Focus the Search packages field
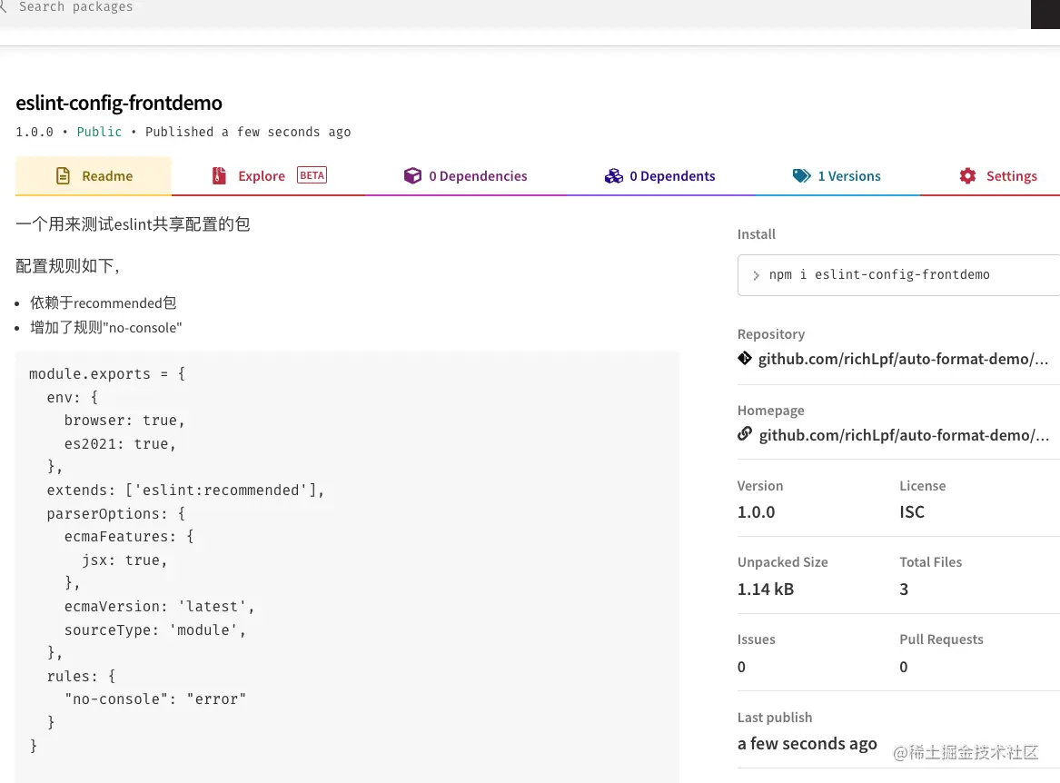The width and height of the screenshot is (1060, 783). point(514,8)
